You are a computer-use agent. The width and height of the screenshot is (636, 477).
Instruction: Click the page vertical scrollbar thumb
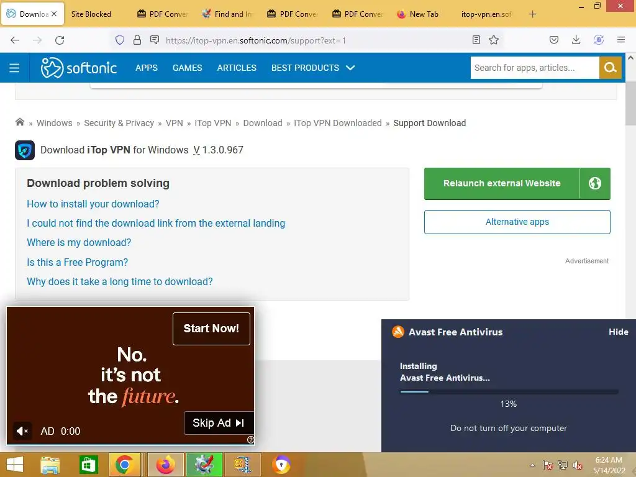point(630,104)
